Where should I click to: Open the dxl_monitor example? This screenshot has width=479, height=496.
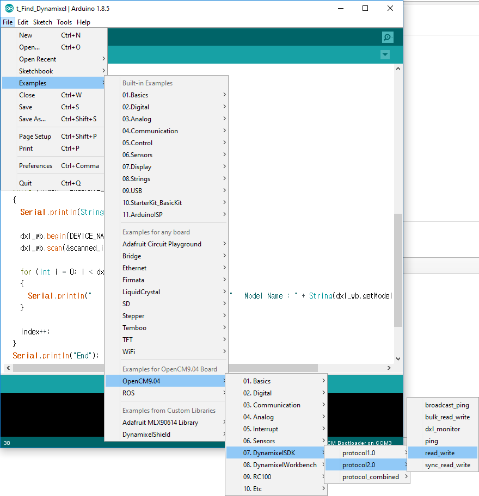click(443, 429)
